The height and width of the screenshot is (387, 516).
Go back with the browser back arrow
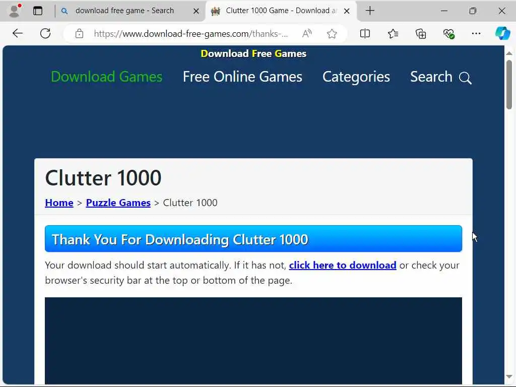[x=18, y=33]
